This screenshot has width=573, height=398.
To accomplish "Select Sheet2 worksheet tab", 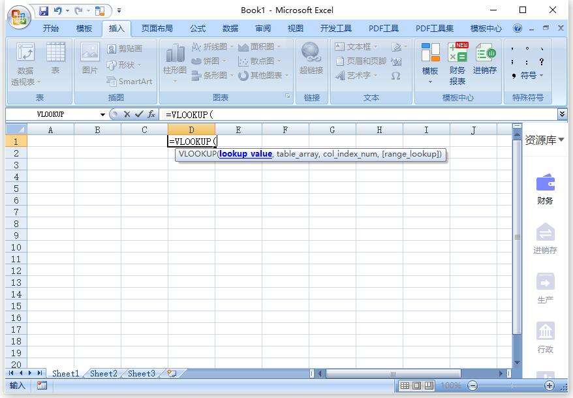I will coord(103,373).
